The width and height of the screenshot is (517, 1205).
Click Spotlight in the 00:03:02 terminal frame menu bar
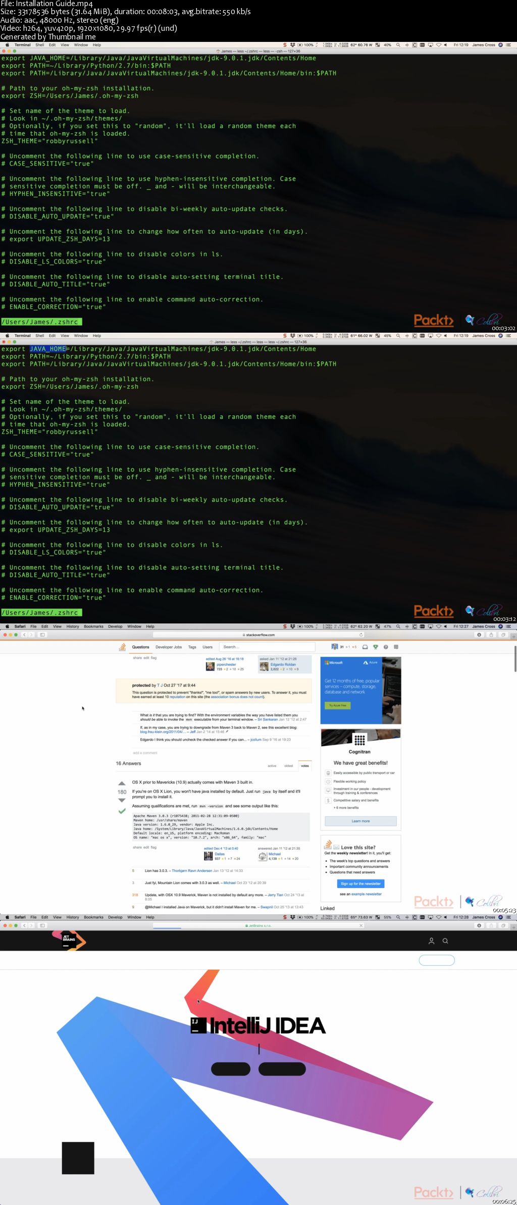(398, 45)
